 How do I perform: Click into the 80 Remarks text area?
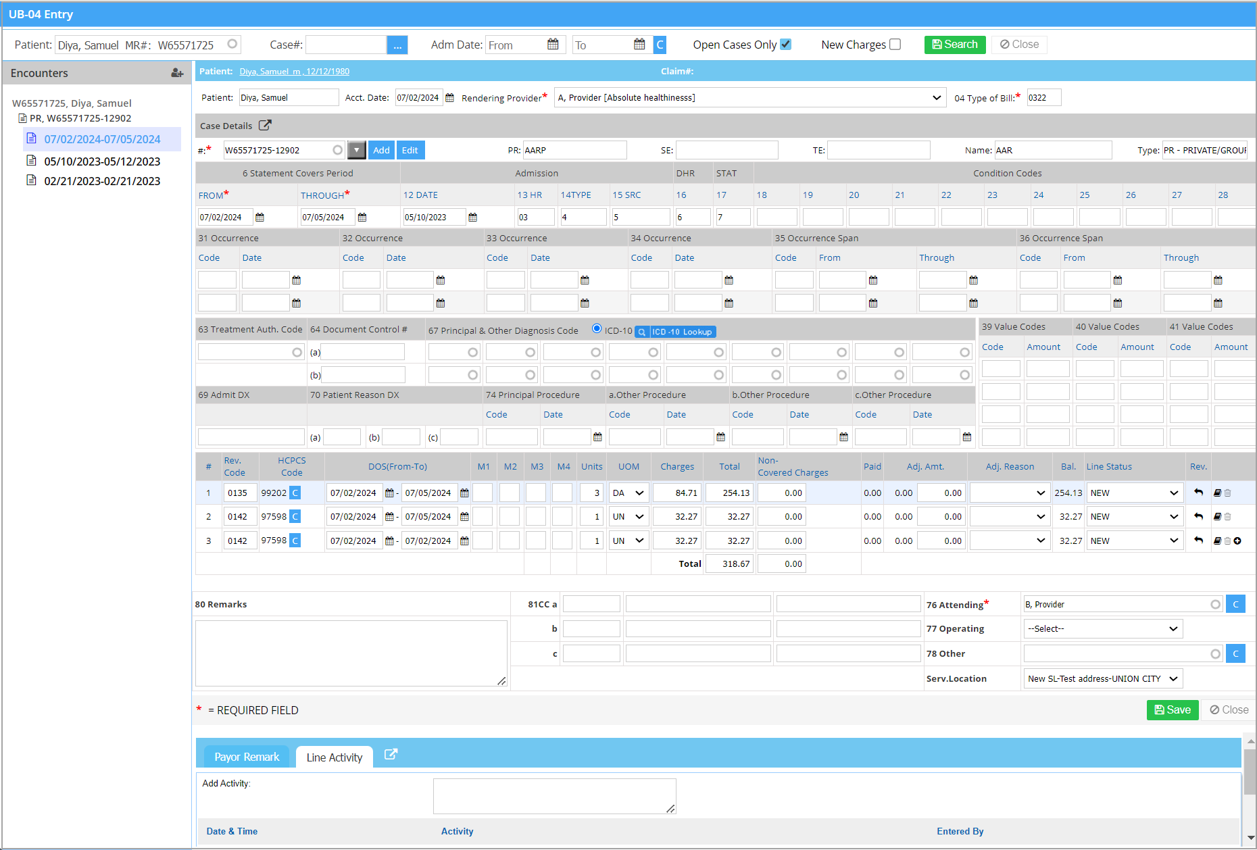351,653
